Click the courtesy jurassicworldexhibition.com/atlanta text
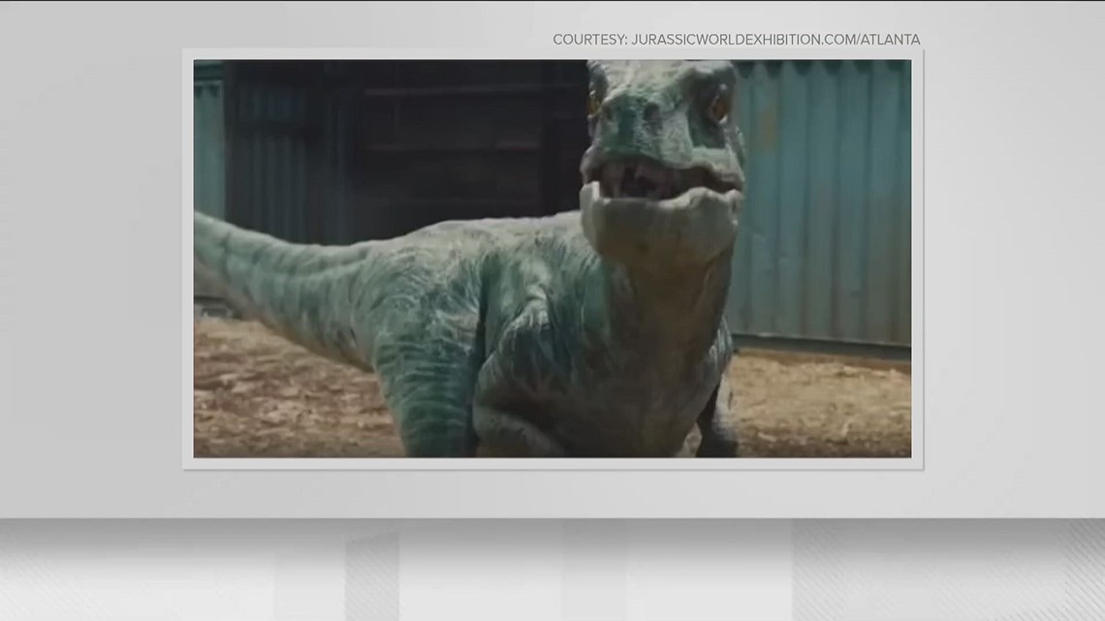Viewport: 1105px width, 621px height. point(736,40)
